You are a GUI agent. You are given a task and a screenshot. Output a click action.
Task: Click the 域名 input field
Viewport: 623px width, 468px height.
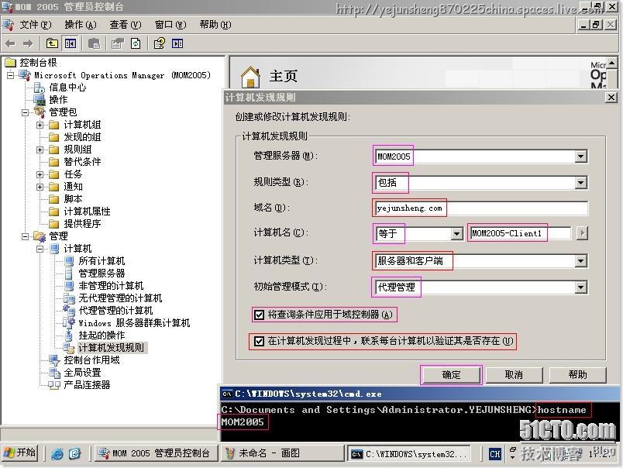(480, 208)
